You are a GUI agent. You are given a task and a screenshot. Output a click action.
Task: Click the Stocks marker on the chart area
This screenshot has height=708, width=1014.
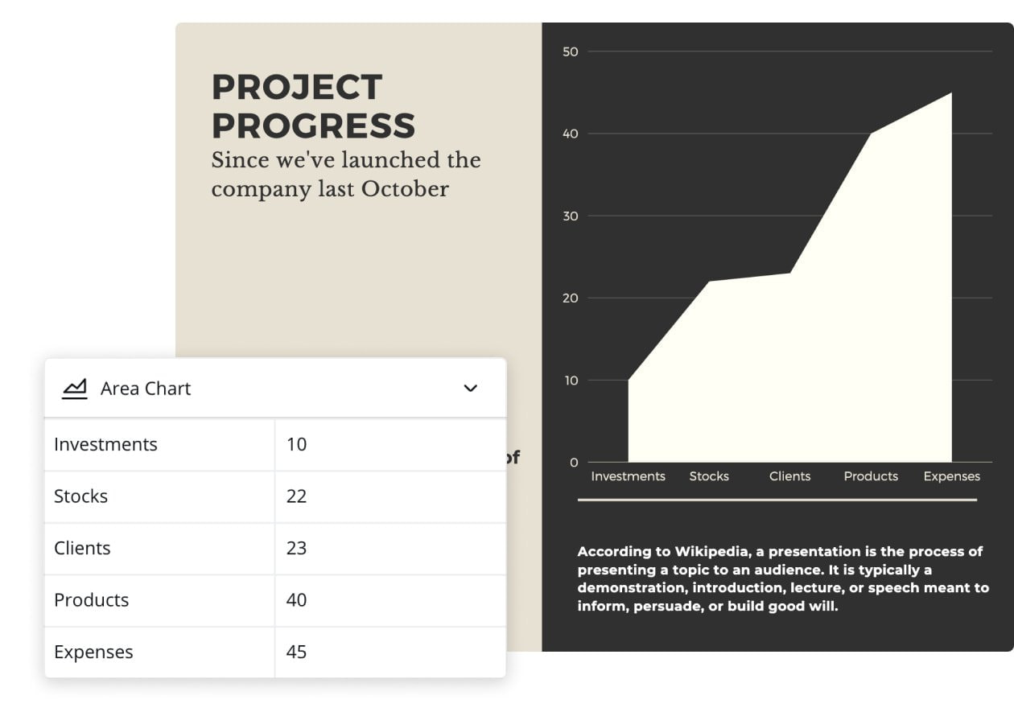click(x=709, y=282)
